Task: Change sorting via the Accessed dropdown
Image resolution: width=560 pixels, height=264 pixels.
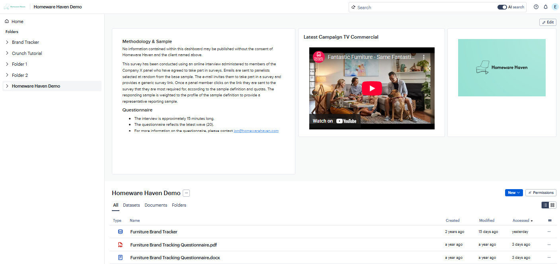Action: (522, 220)
